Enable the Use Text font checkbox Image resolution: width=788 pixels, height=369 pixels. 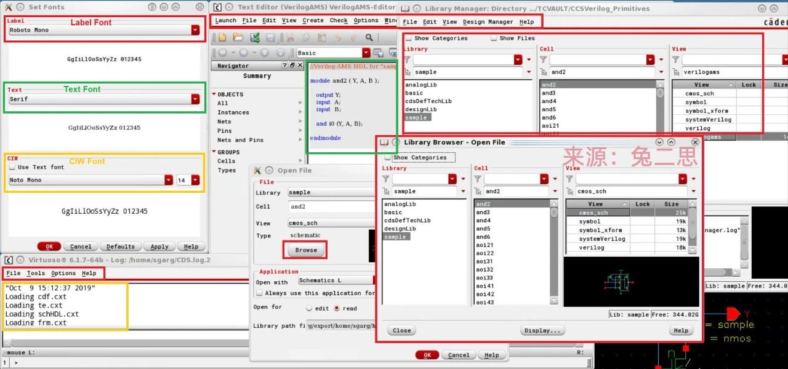pos(12,167)
